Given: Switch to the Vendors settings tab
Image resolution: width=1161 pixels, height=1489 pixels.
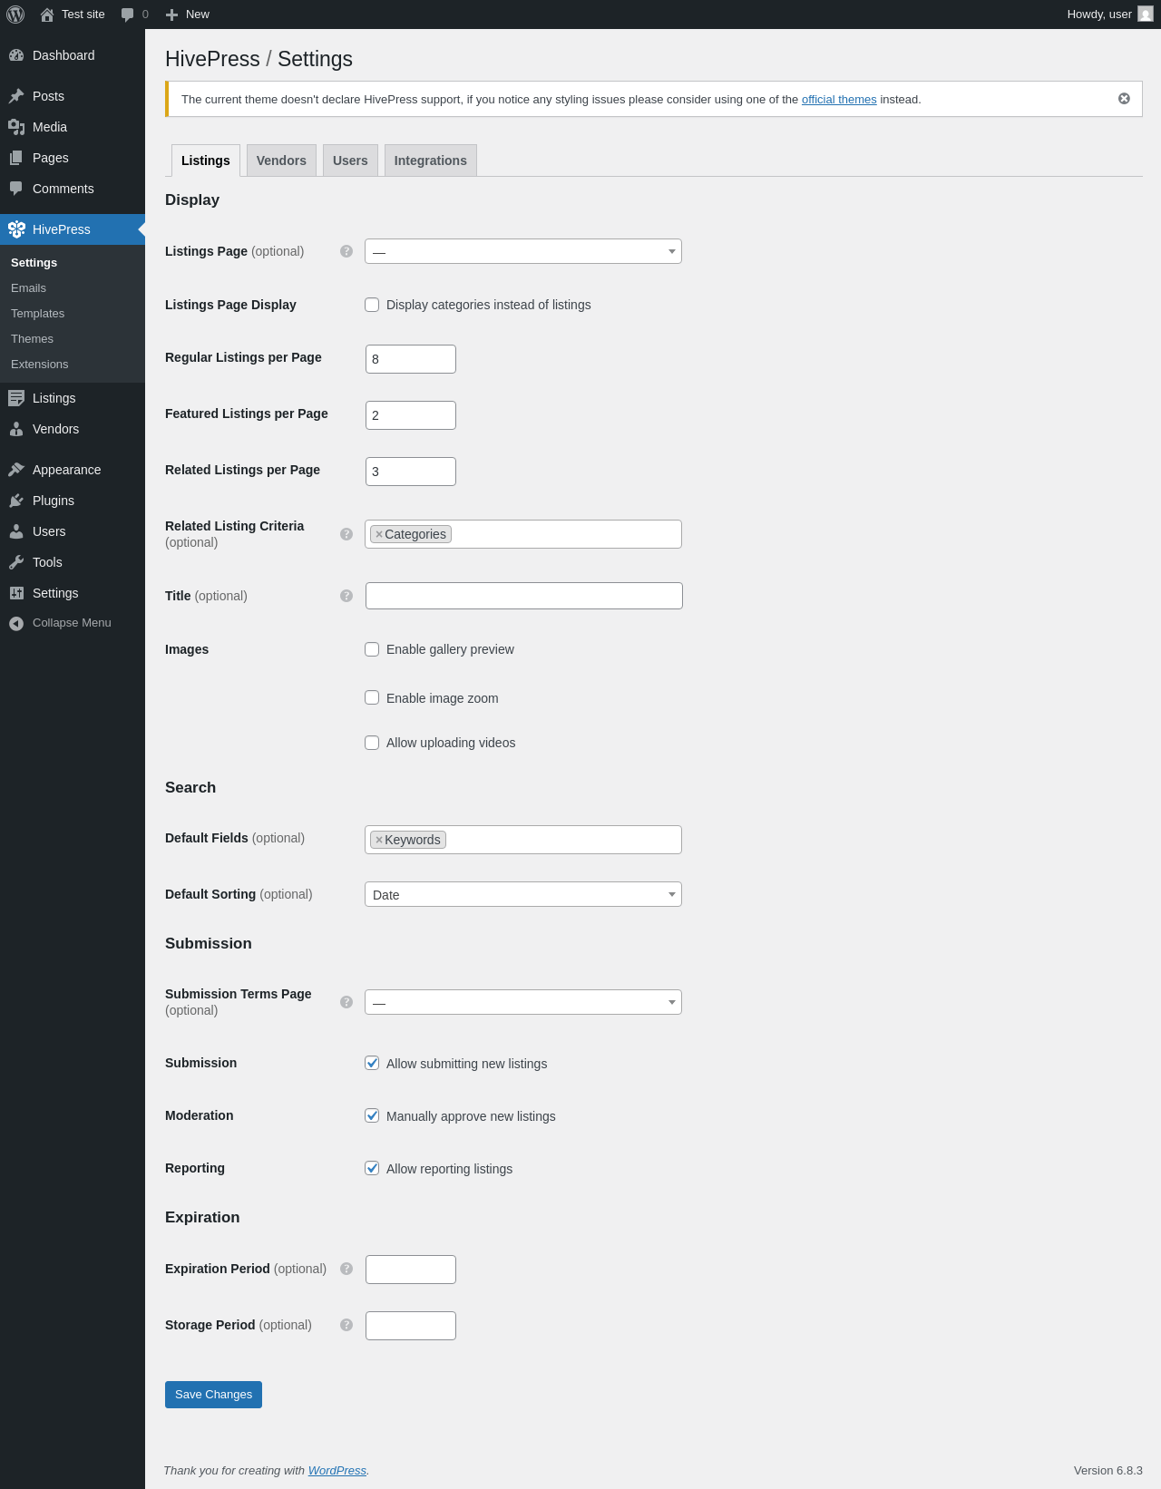Looking at the screenshot, I should pos(281,161).
